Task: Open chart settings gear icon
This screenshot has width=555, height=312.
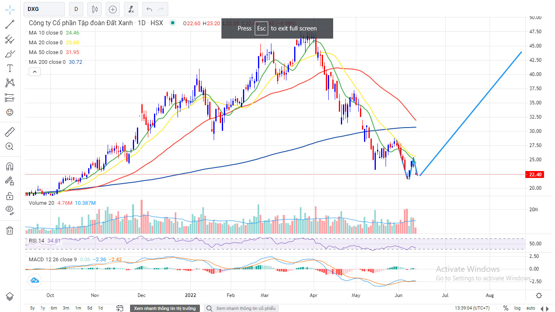Action: point(539,295)
